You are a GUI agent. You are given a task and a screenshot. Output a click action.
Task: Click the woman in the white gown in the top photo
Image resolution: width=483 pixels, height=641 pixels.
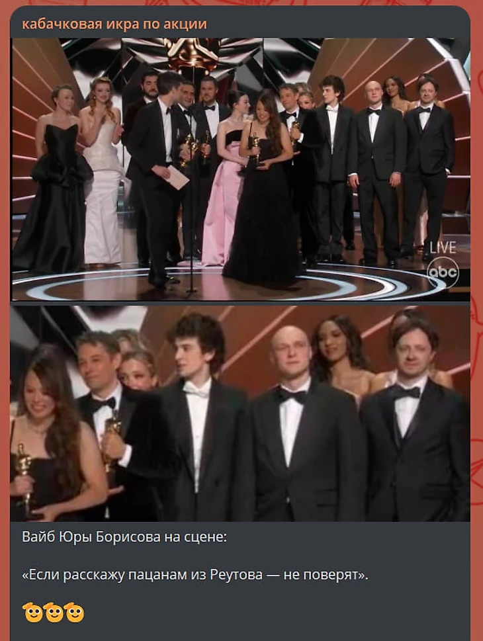pyautogui.click(x=101, y=172)
